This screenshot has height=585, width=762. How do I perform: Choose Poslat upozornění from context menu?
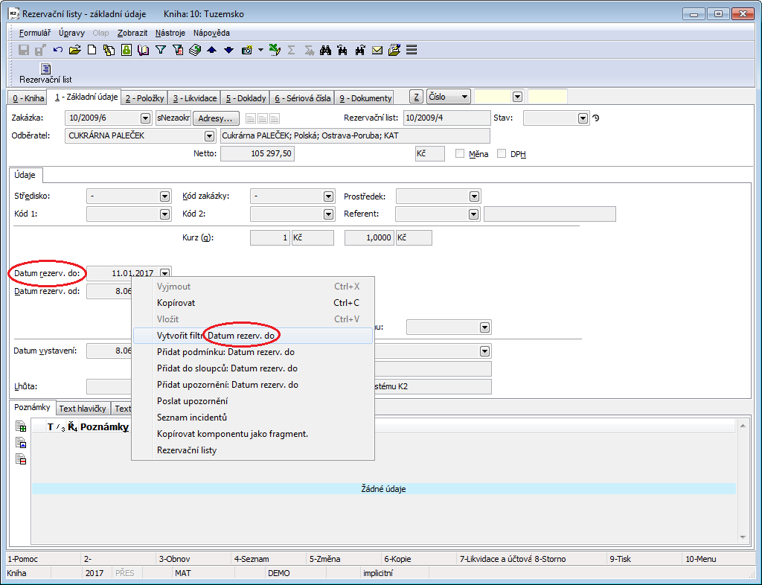[192, 401]
